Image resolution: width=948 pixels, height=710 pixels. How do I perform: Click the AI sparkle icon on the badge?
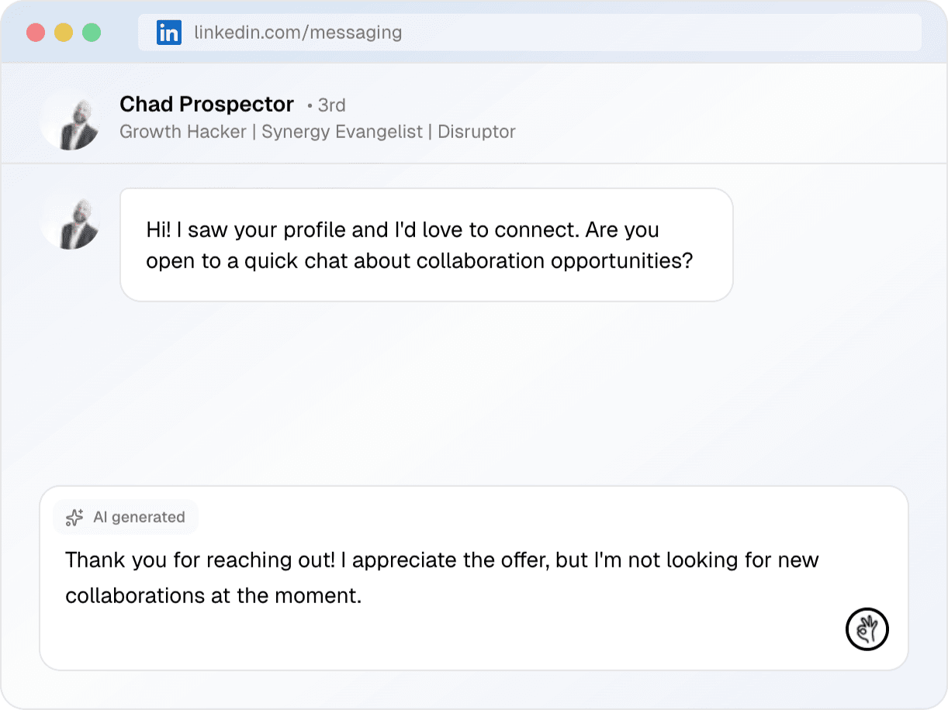[73, 517]
